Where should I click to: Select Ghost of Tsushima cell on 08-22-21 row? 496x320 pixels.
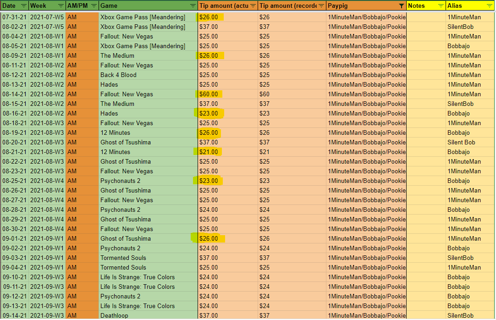(x=148, y=161)
